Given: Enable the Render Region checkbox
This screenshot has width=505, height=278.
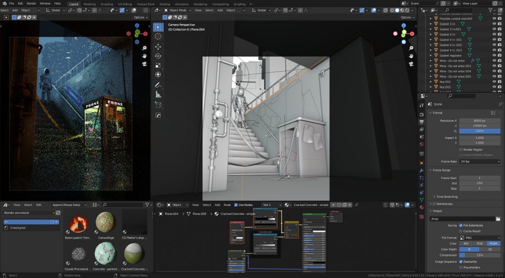Looking at the screenshot, I should [461, 150].
